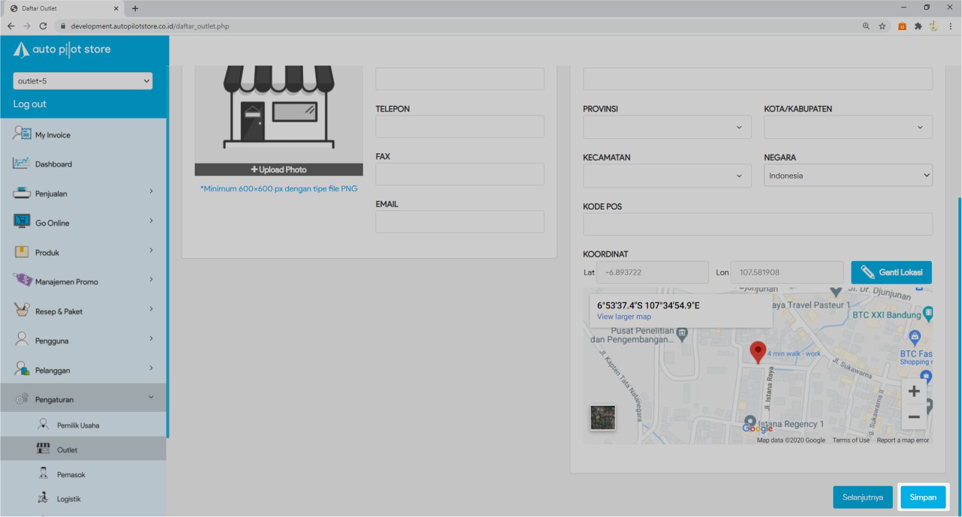
Task: Bookmark this page with star icon
Action: pos(882,26)
